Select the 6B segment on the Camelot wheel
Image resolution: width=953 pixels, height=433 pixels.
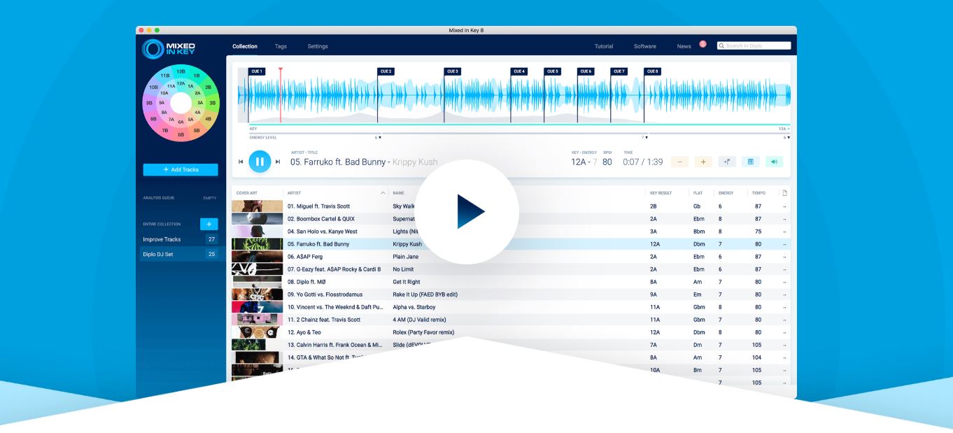click(181, 134)
